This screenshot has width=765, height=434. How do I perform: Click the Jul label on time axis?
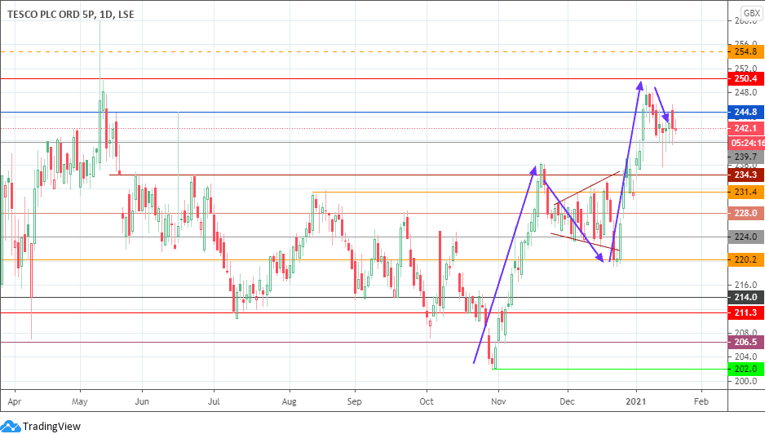pyautogui.click(x=214, y=401)
